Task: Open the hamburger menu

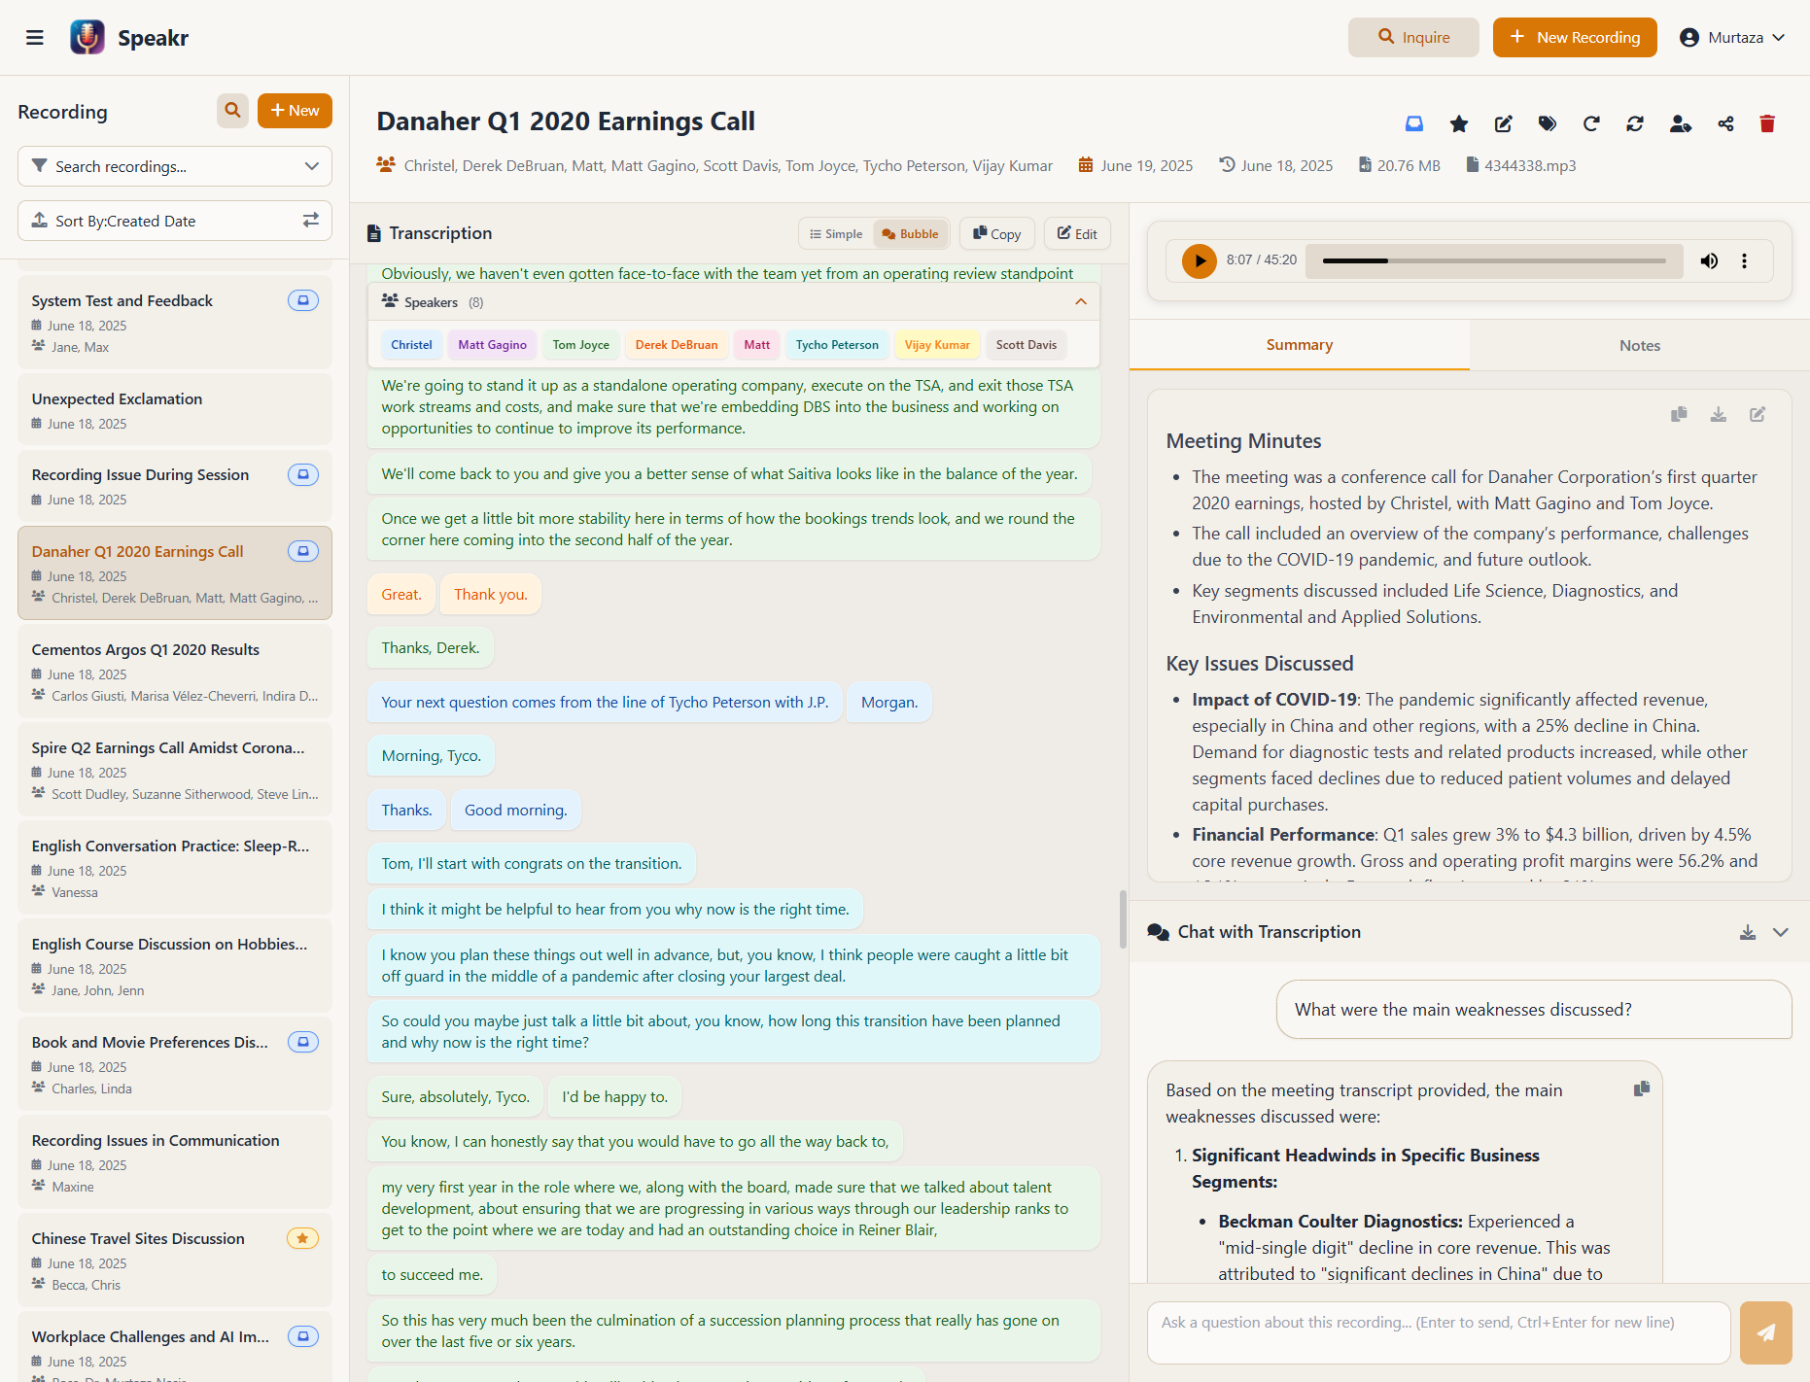Action: point(35,38)
